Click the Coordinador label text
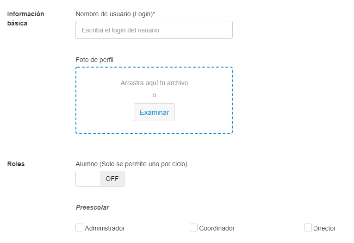Viewport: 354px width, 243px height. (217, 228)
